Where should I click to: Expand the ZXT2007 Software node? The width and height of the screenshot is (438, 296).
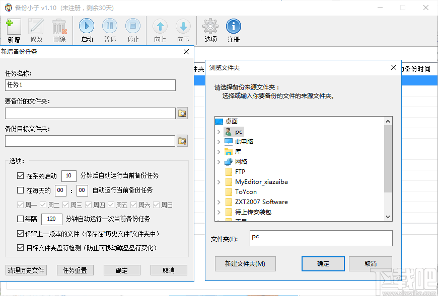click(x=219, y=202)
